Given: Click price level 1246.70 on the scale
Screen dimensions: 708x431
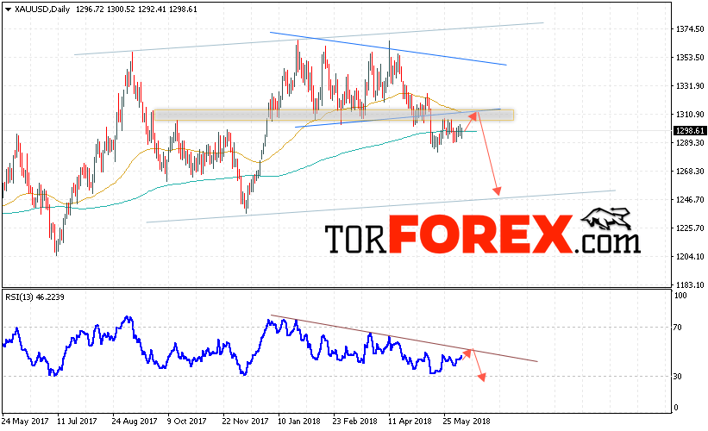Looking at the screenshot, I should pos(690,199).
